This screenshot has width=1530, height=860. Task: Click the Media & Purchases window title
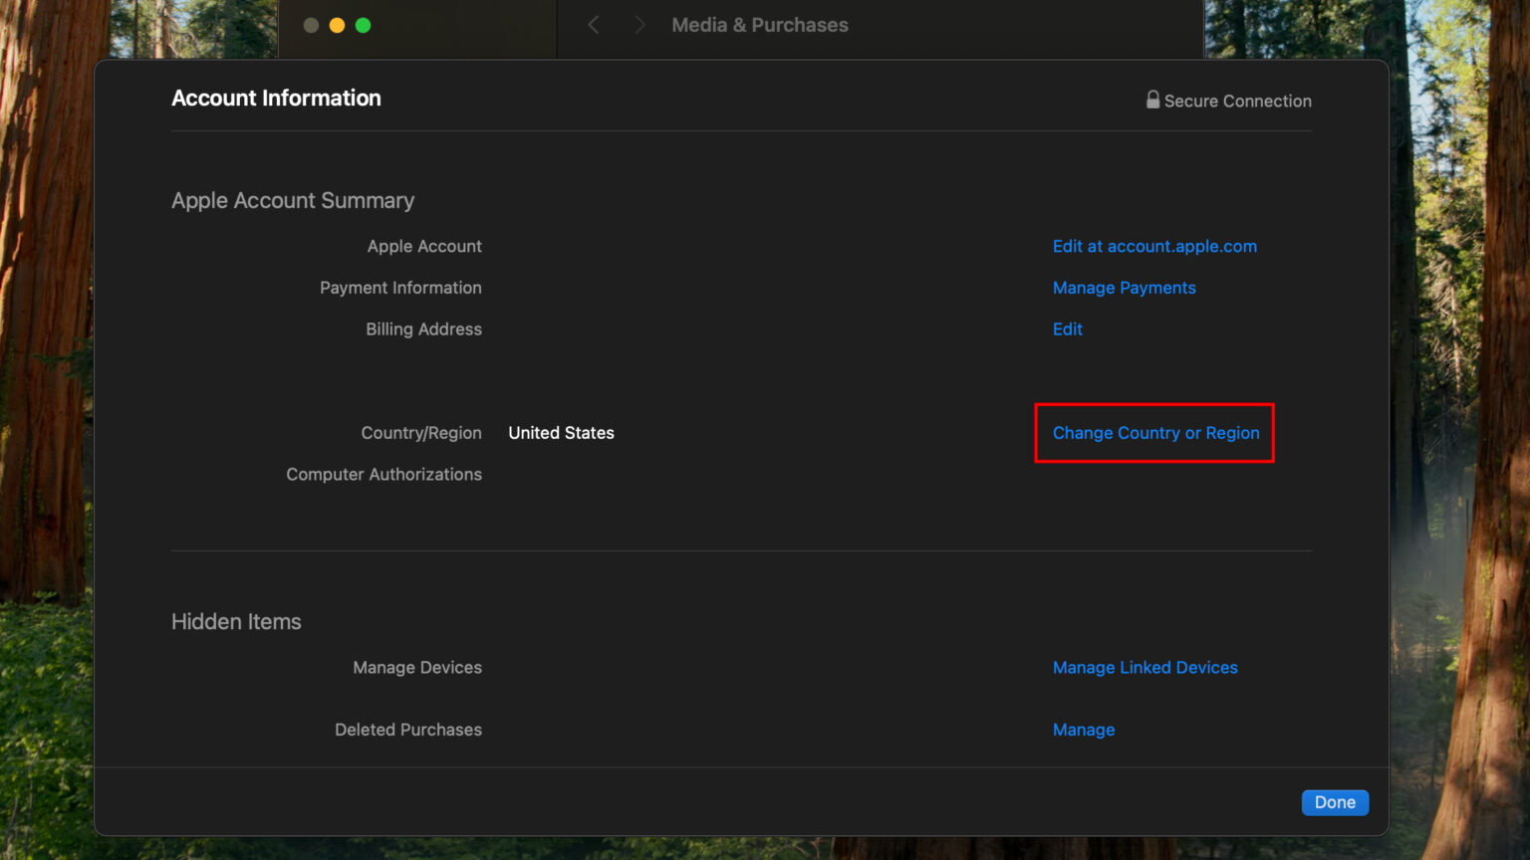tap(759, 24)
